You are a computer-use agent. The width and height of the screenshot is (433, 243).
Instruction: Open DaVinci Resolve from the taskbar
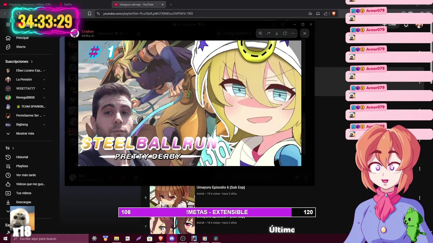(216, 239)
